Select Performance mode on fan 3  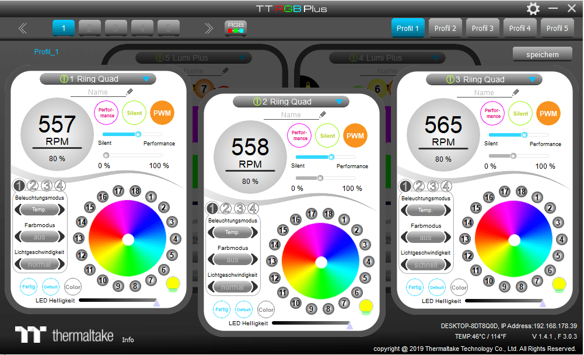(x=493, y=113)
